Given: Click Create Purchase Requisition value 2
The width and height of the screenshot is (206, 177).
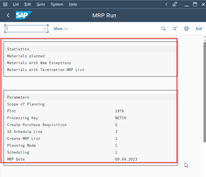Looking at the screenshot, I should coord(116,125).
